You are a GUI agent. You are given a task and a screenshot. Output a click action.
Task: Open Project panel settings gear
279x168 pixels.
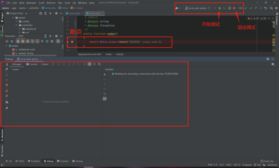click(57, 13)
